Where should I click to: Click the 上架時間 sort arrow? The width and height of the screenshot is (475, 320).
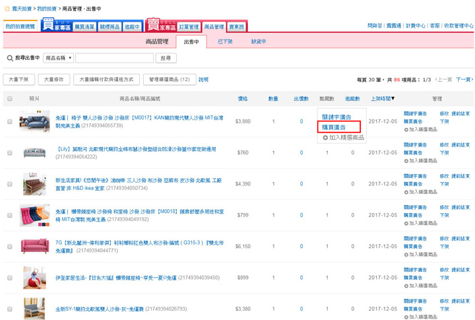[x=394, y=99]
